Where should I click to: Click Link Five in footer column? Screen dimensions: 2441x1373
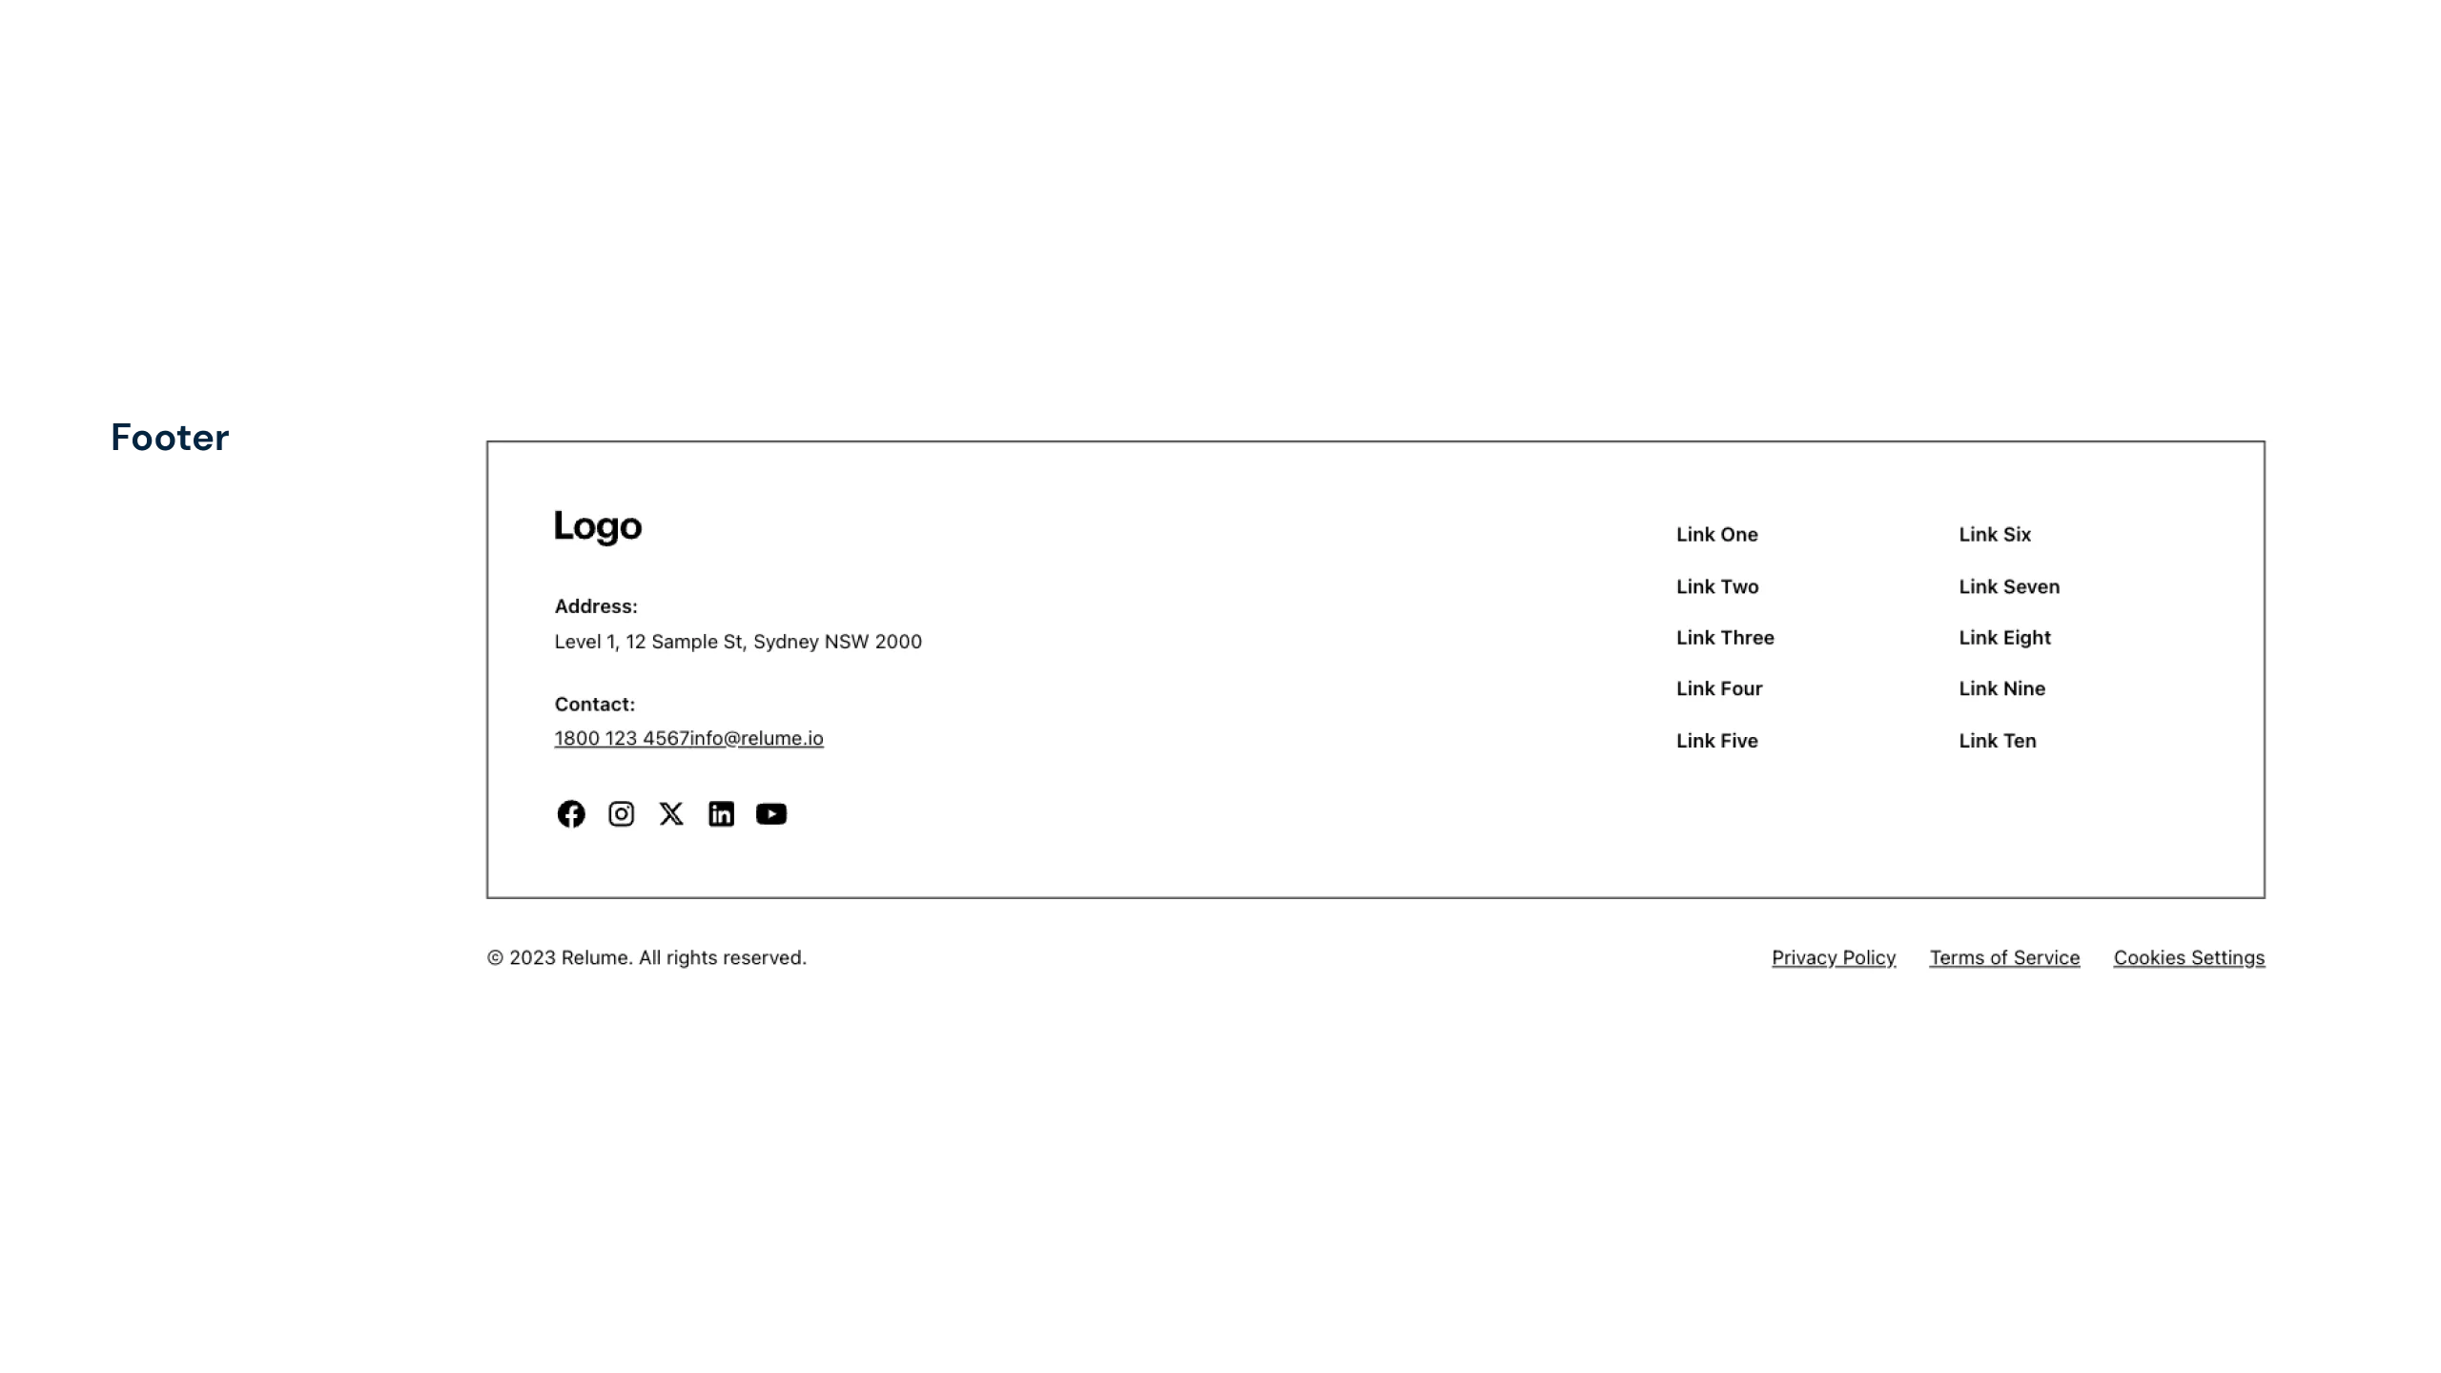[1716, 739]
